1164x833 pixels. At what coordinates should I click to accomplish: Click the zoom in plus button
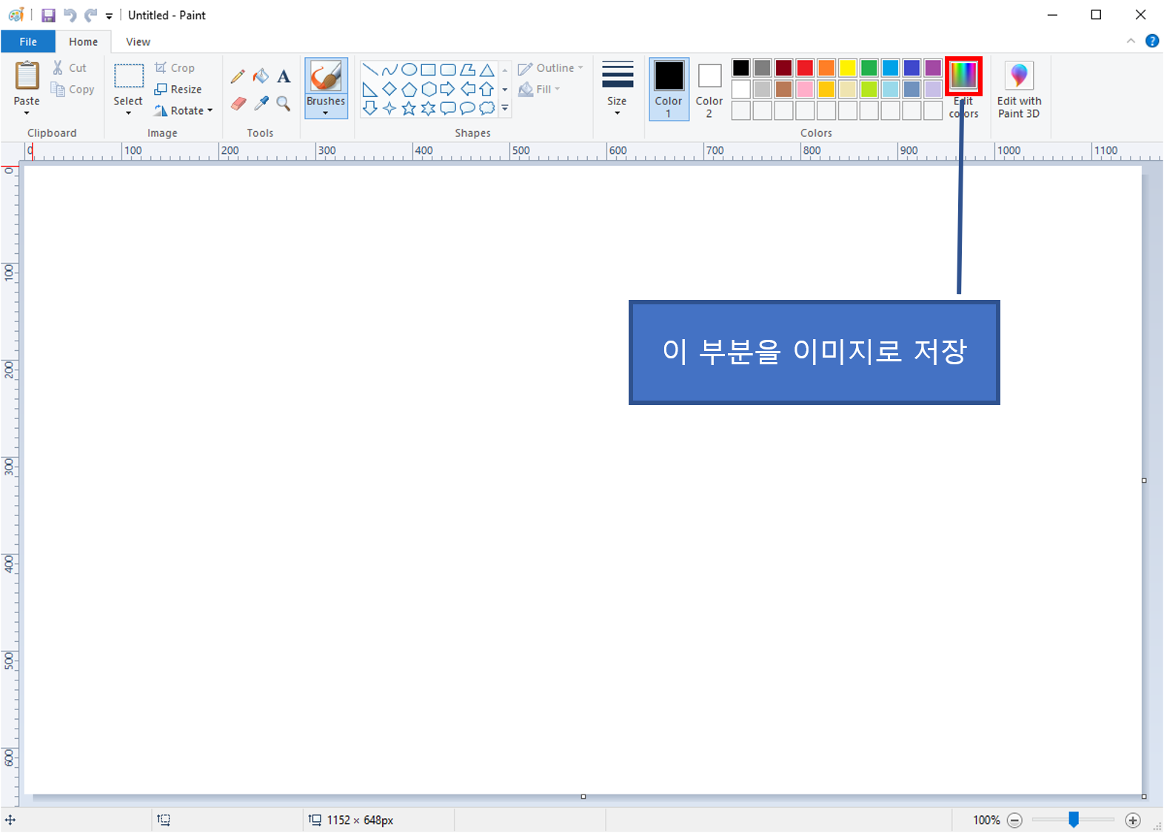tap(1133, 820)
